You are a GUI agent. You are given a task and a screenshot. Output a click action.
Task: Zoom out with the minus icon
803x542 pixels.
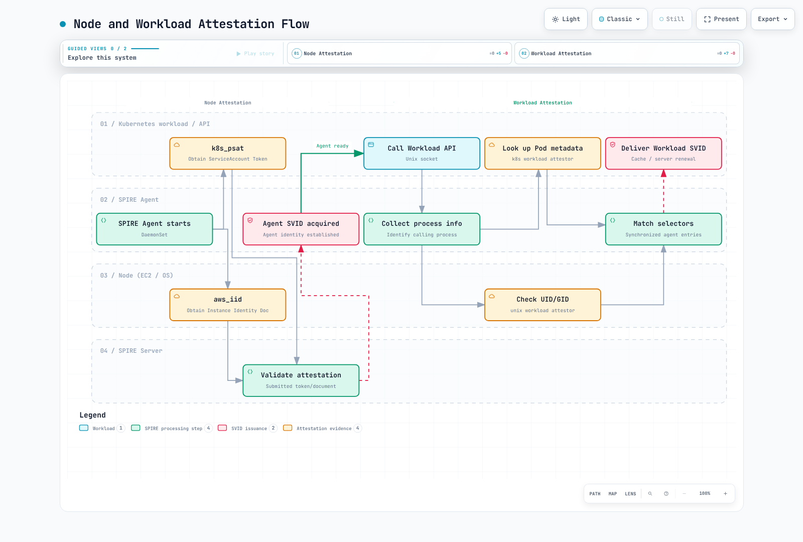point(684,494)
